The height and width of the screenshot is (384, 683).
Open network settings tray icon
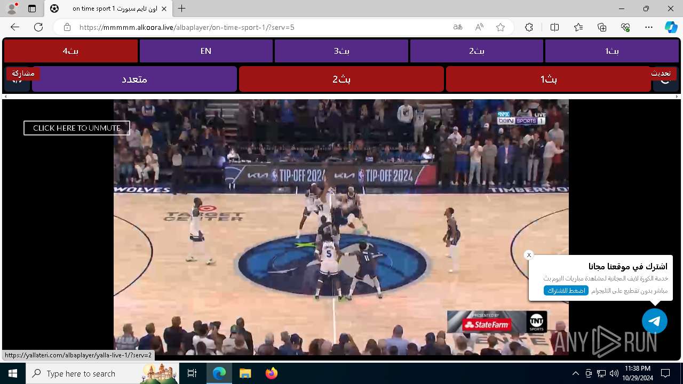[x=601, y=373]
